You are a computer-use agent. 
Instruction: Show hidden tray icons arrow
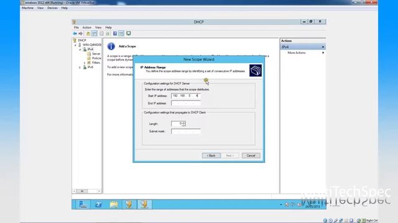tap(280, 204)
